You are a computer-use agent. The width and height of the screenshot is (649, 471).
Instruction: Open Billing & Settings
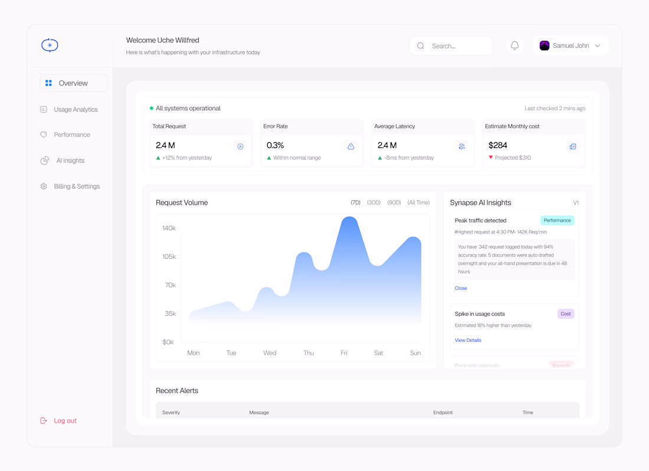point(70,186)
